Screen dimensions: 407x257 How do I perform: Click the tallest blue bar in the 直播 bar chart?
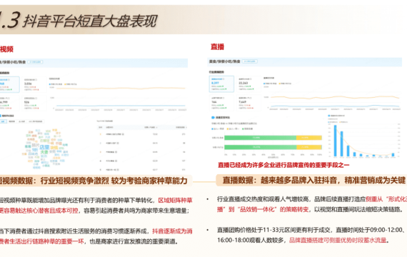pos(335,141)
